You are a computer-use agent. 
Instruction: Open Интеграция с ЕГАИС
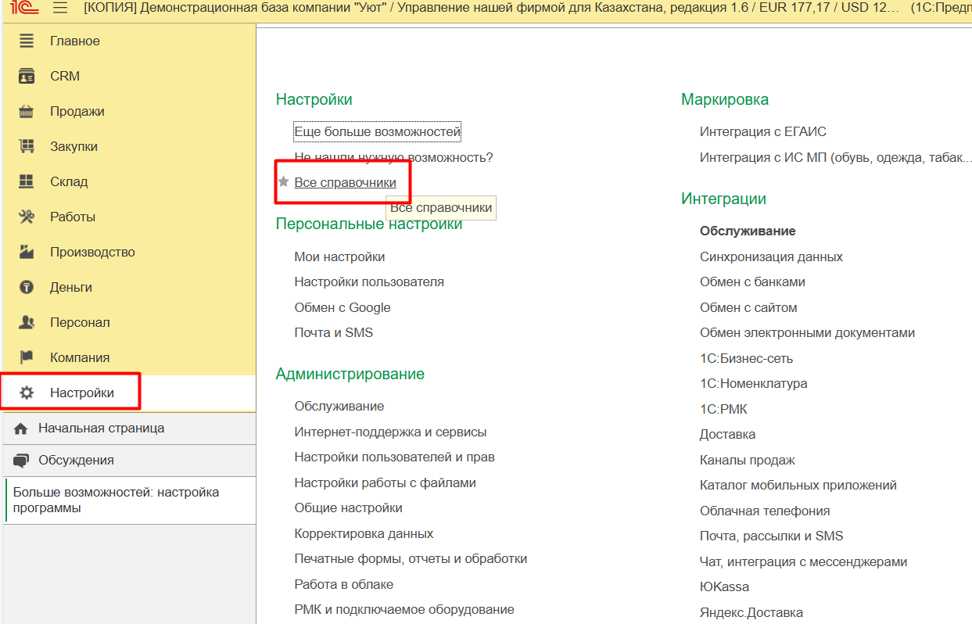762,131
